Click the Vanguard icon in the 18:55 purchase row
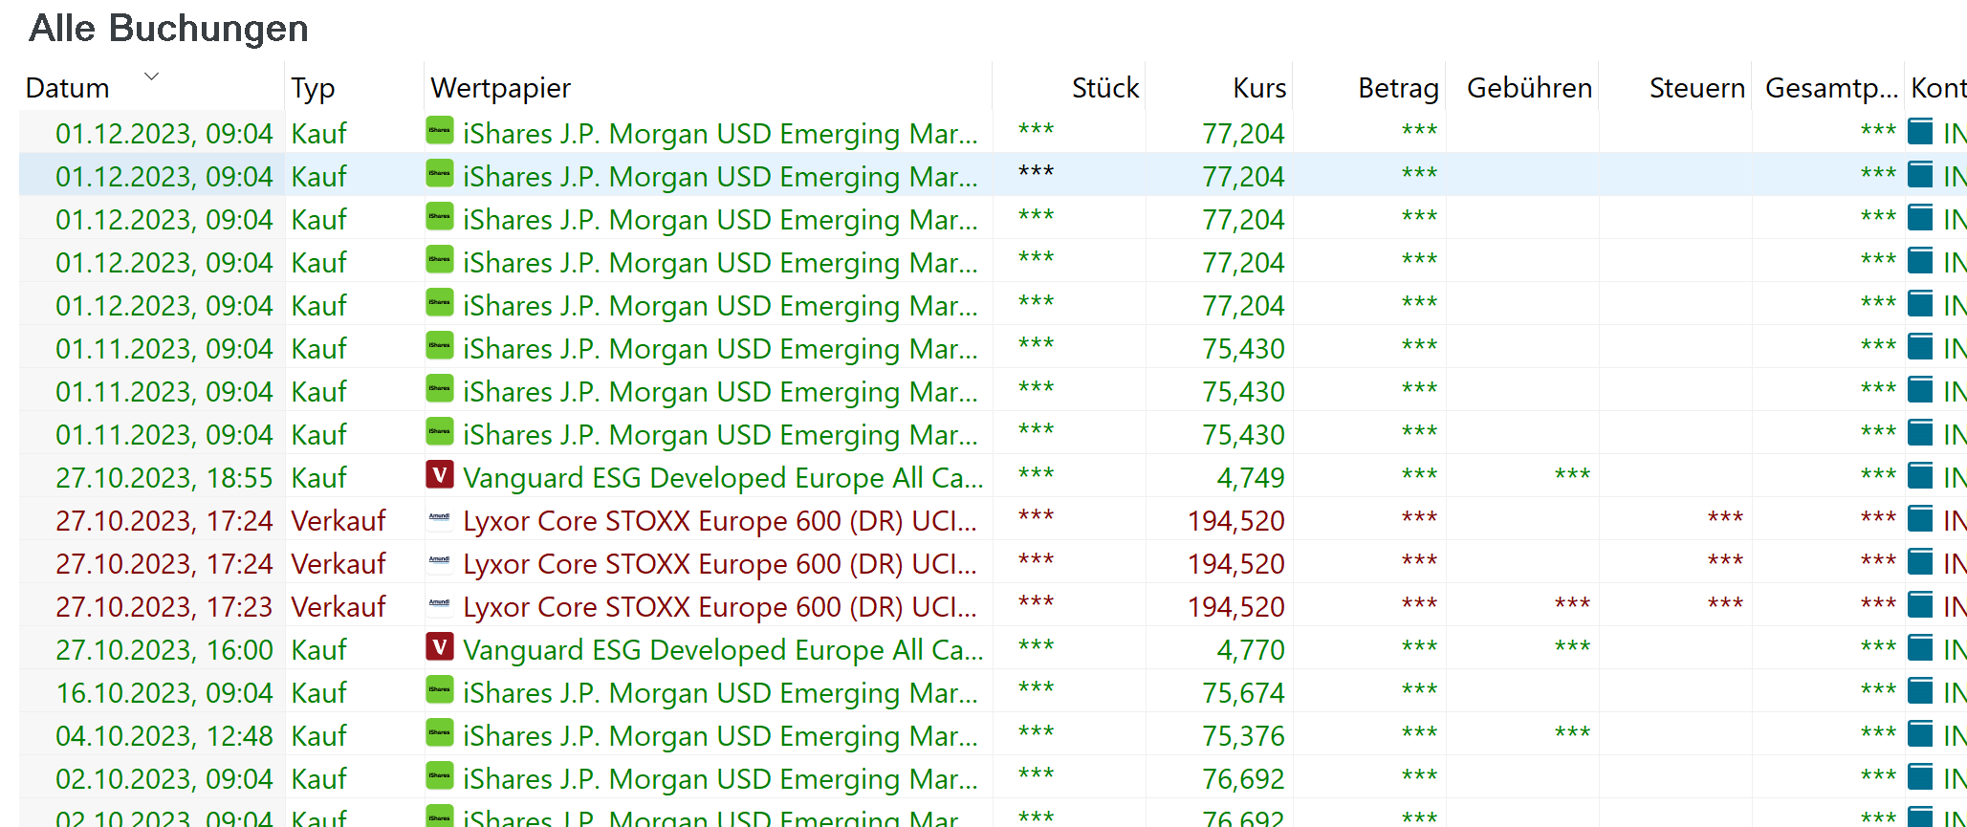 pos(439,475)
